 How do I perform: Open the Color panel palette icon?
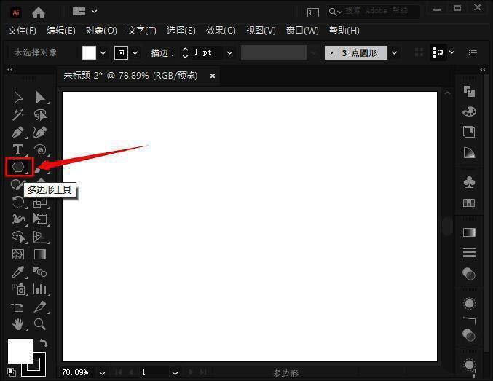pyautogui.click(x=469, y=111)
